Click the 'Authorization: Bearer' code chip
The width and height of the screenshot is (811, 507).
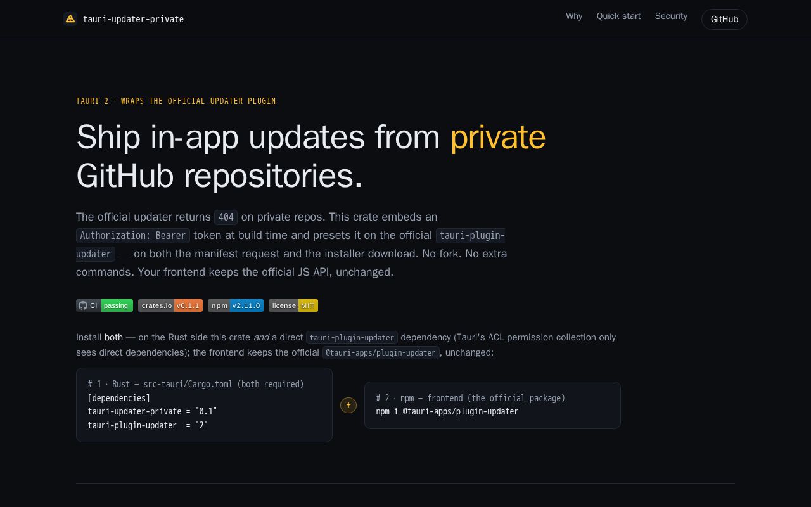[133, 236]
